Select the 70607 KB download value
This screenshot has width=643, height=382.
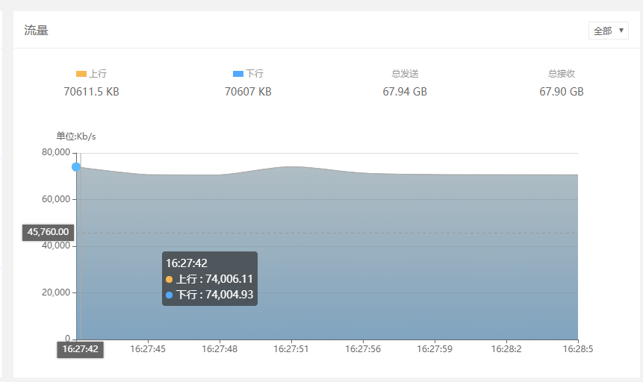[248, 92]
